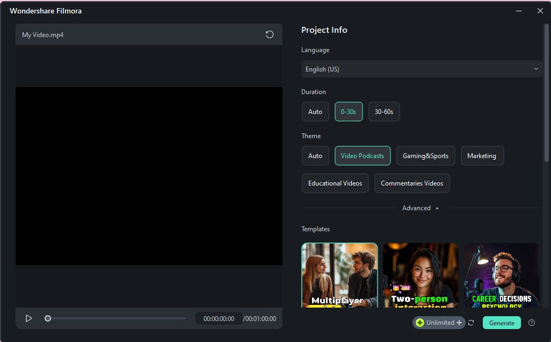Select the Multiplayer template thumbnail
Image resolution: width=551 pixels, height=342 pixels.
(339, 275)
